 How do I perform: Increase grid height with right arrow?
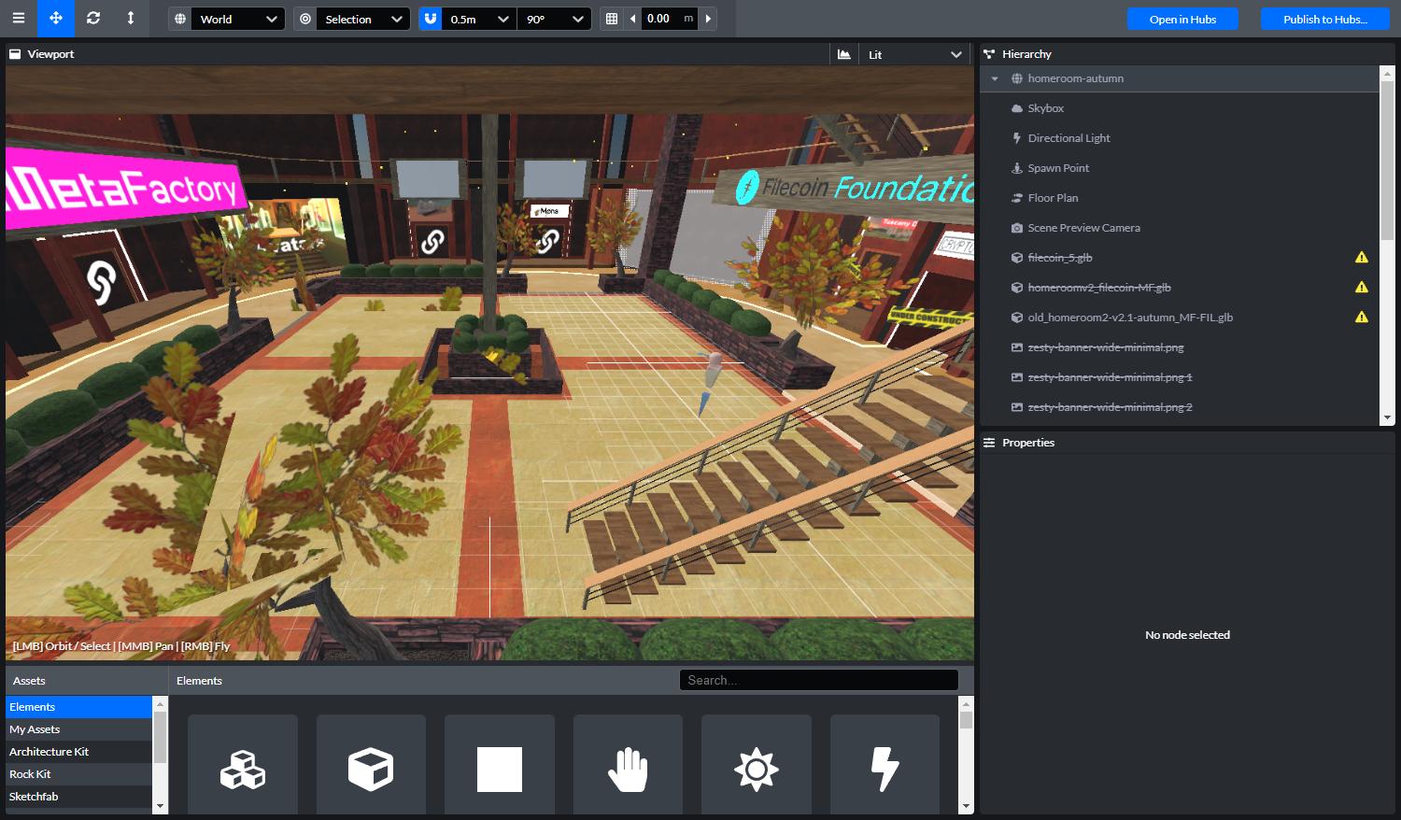tap(708, 19)
